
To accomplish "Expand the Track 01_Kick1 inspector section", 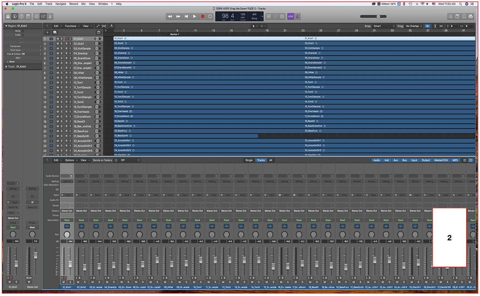I will click(x=6, y=66).
